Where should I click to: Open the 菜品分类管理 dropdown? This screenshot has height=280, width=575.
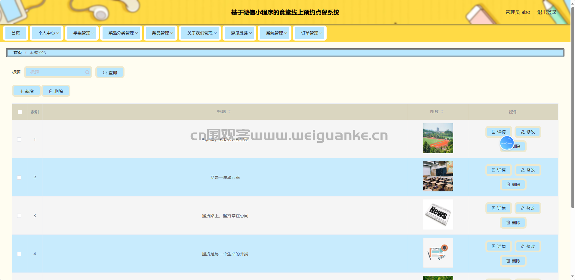coord(121,33)
